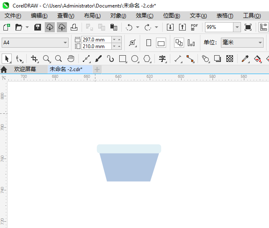
Task: Publish to PDF
Action: click(195, 27)
